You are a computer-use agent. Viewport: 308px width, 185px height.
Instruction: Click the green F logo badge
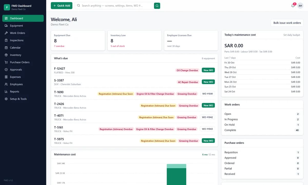(x=7, y=7)
